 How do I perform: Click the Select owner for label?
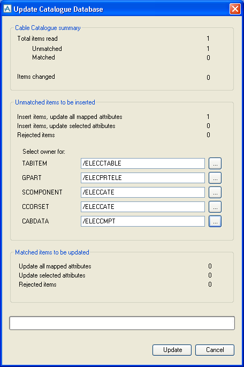44,152
